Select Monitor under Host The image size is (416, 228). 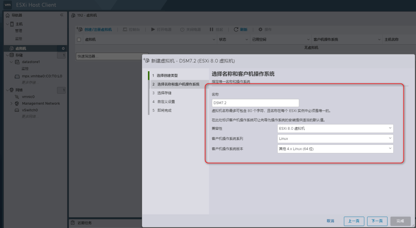click(18, 39)
